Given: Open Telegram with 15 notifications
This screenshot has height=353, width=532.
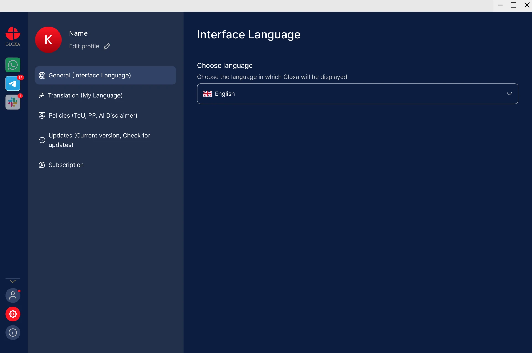Looking at the screenshot, I should (x=13, y=84).
